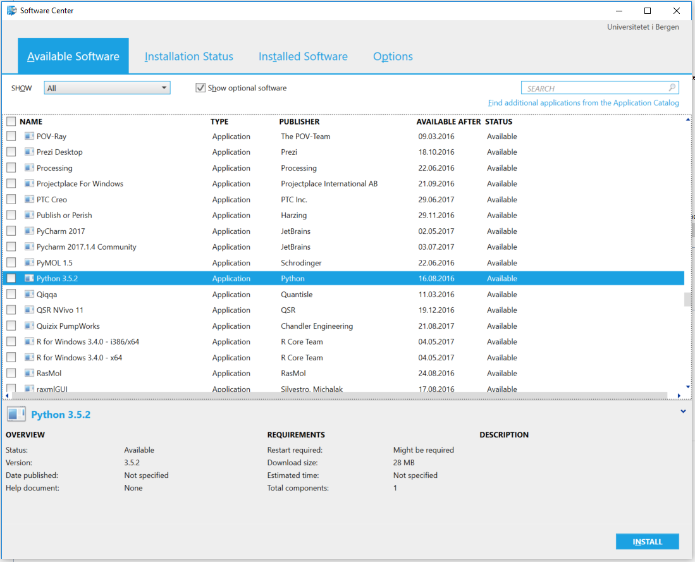Click the search magnifier icon
Screen dimensions: 695x562
click(672, 88)
